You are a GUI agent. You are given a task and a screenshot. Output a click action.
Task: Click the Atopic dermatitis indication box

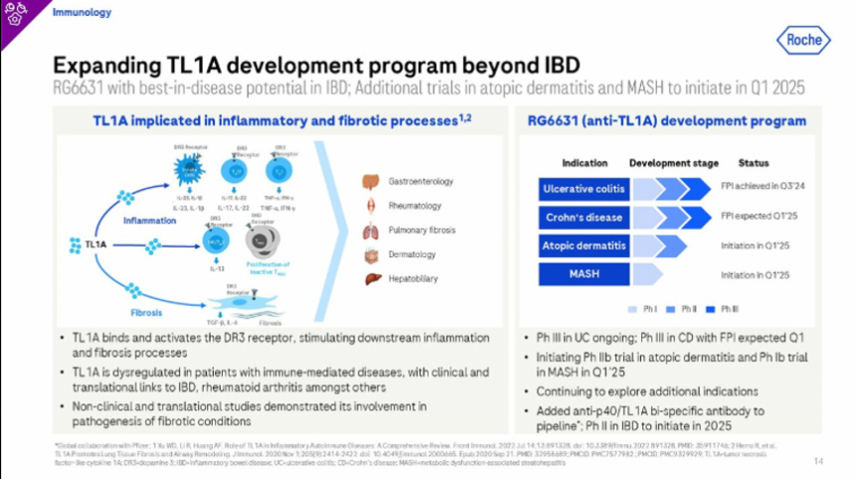pyautogui.click(x=584, y=245)
